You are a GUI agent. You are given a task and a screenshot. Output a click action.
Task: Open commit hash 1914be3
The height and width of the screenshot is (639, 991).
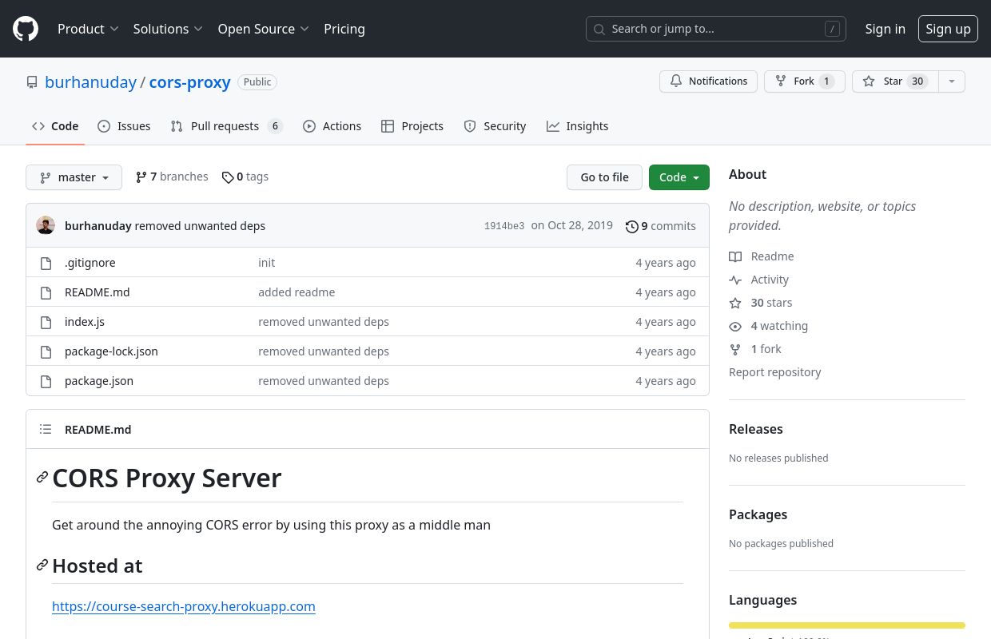point(504,226)
